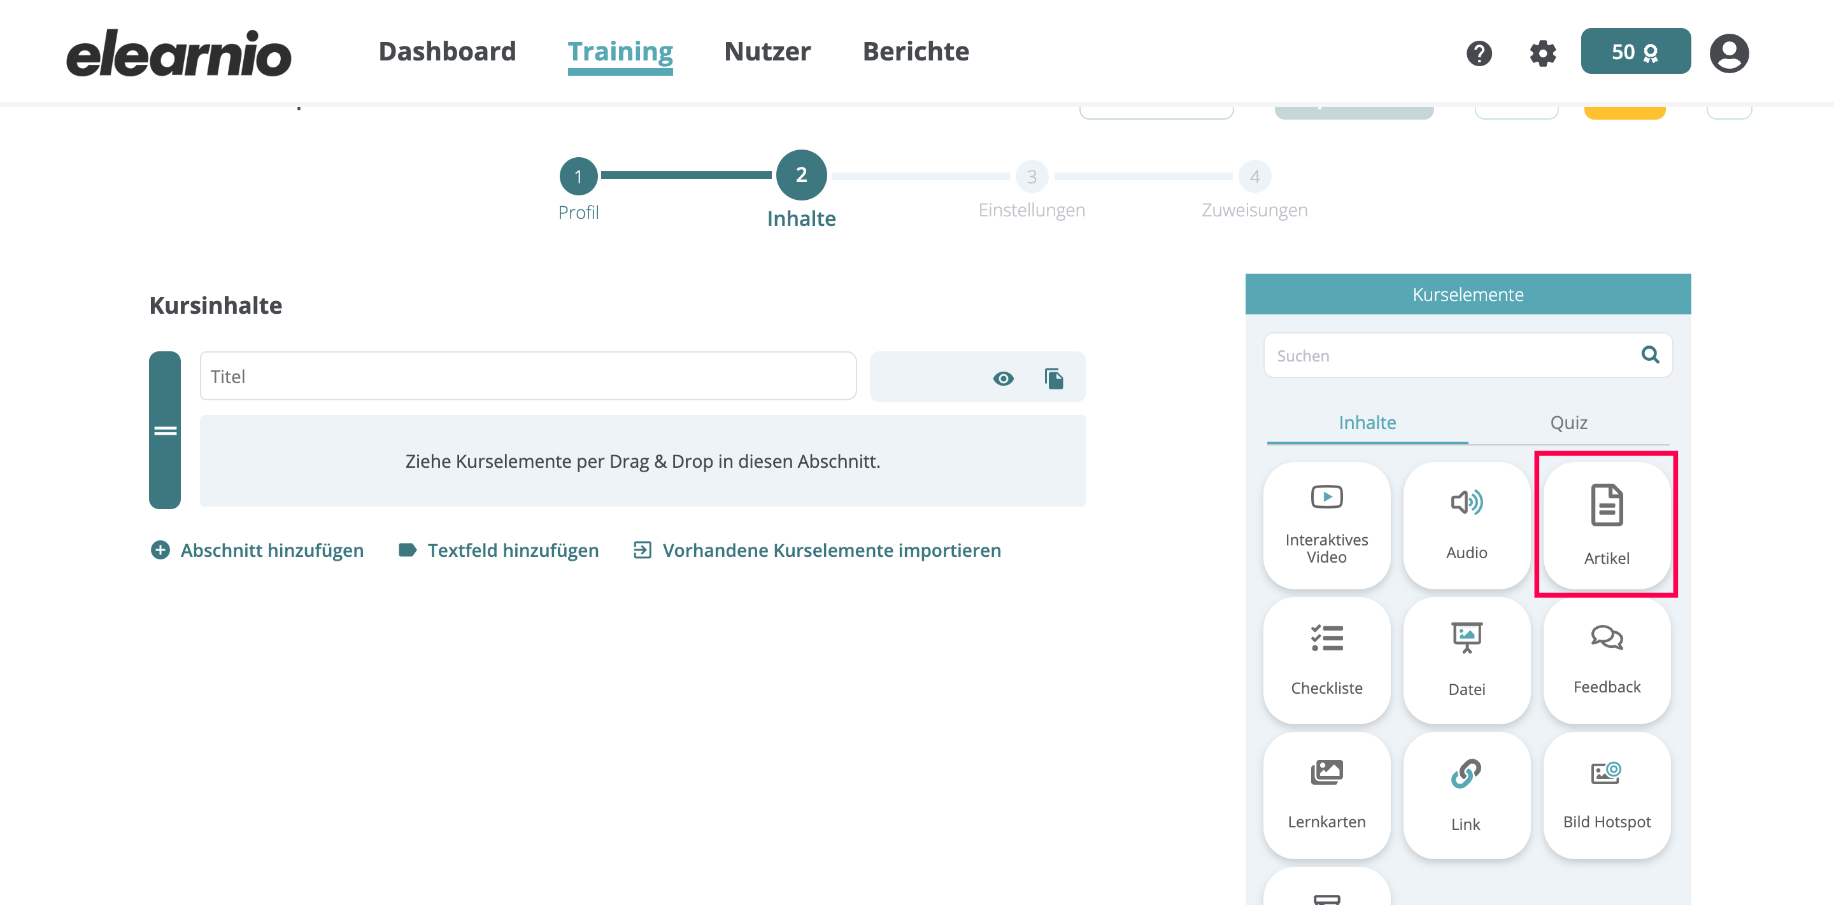Switch to the Quiz tab
The height and width of the screenshot is (905, 1834).
[1568, 423]
